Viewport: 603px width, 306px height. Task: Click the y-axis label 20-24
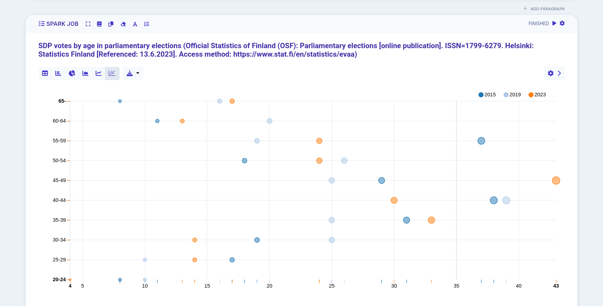click(59, 279)
